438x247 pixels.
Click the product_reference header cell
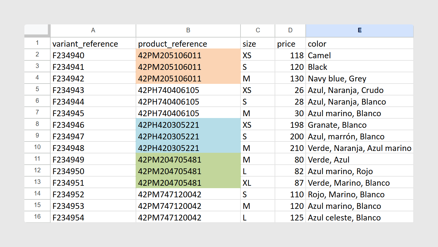pyautogui.click(x=188, y=43)
